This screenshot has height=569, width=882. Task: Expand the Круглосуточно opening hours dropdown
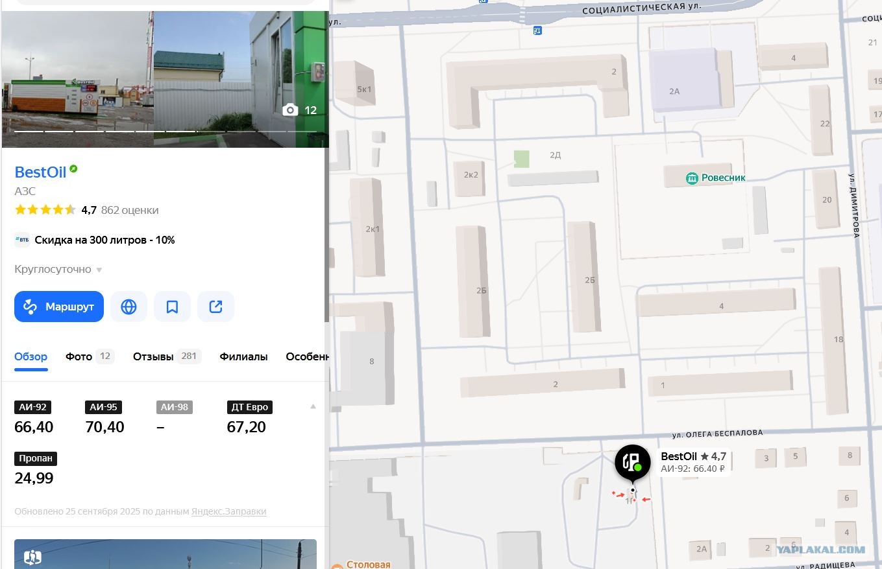click(x=58, y=270)
